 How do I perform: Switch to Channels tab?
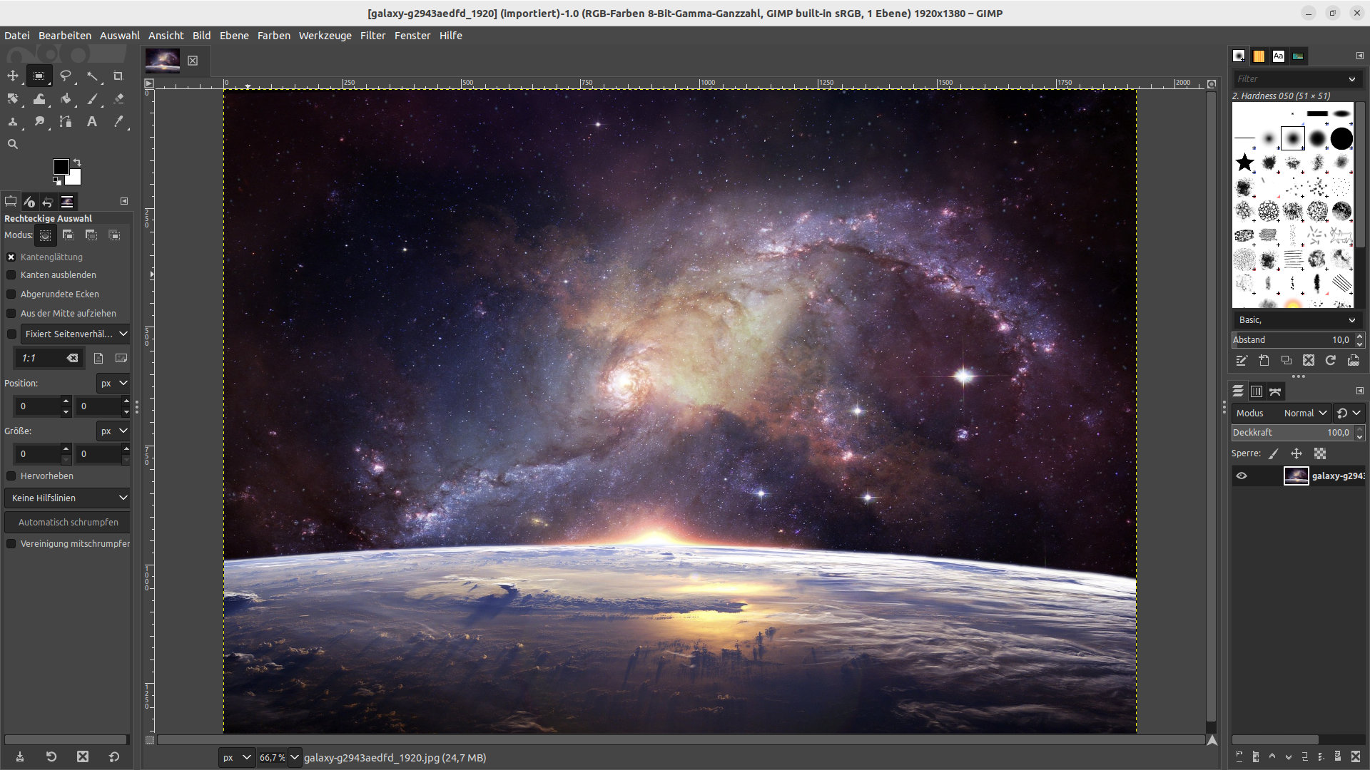pyautogui.click(x=1257, y=391)
